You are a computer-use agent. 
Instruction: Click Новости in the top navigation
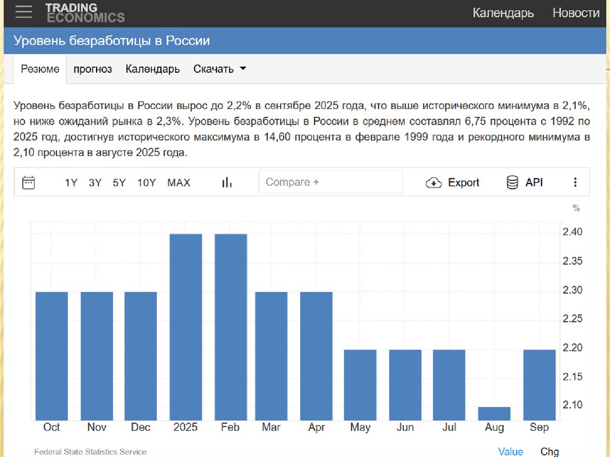click(x=575, y=13)
